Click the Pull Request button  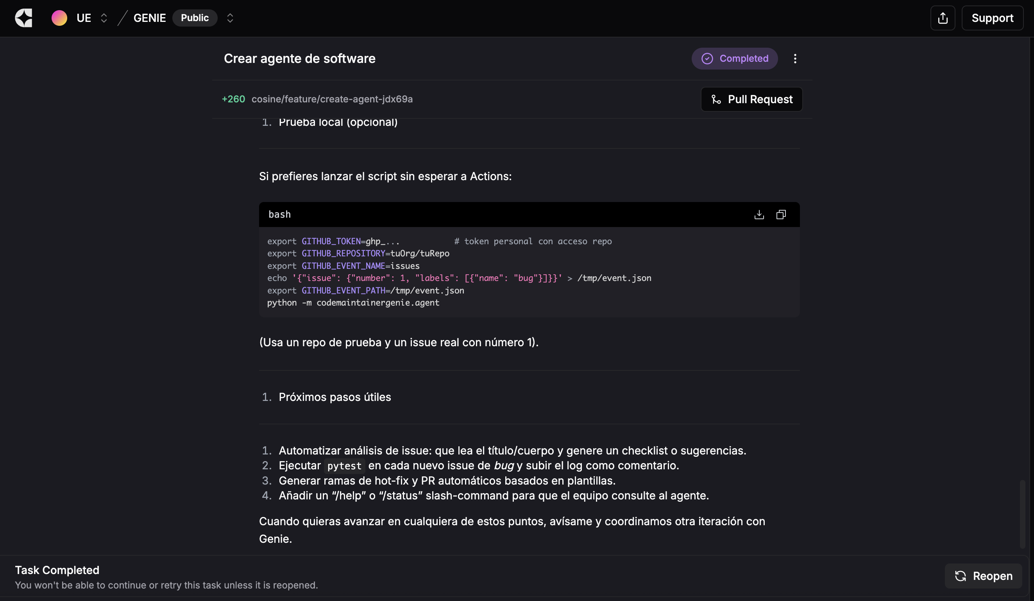[x=751, y=99]
